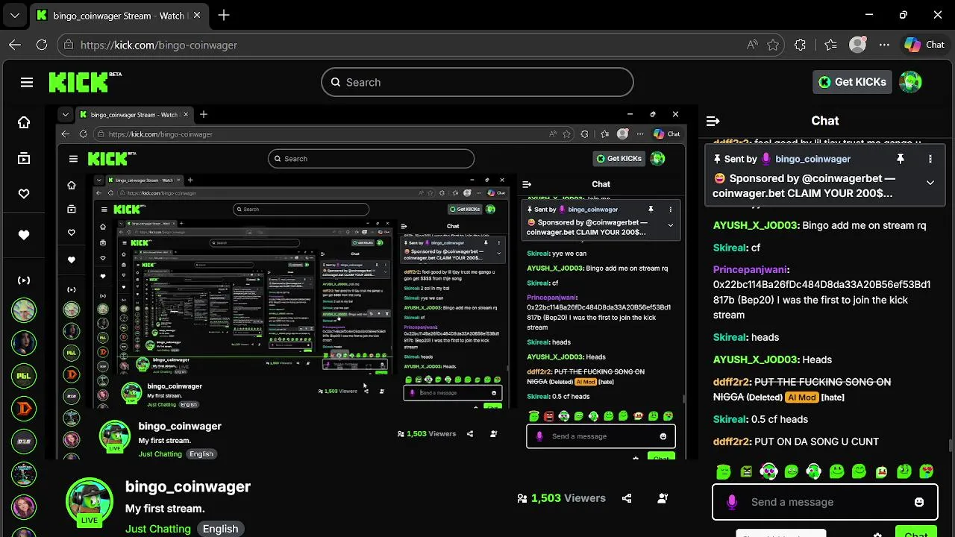The height and width of the screenshot is (537, 955).
Task: Click the Princepanjwani username in chat
Action: [750, 269]
